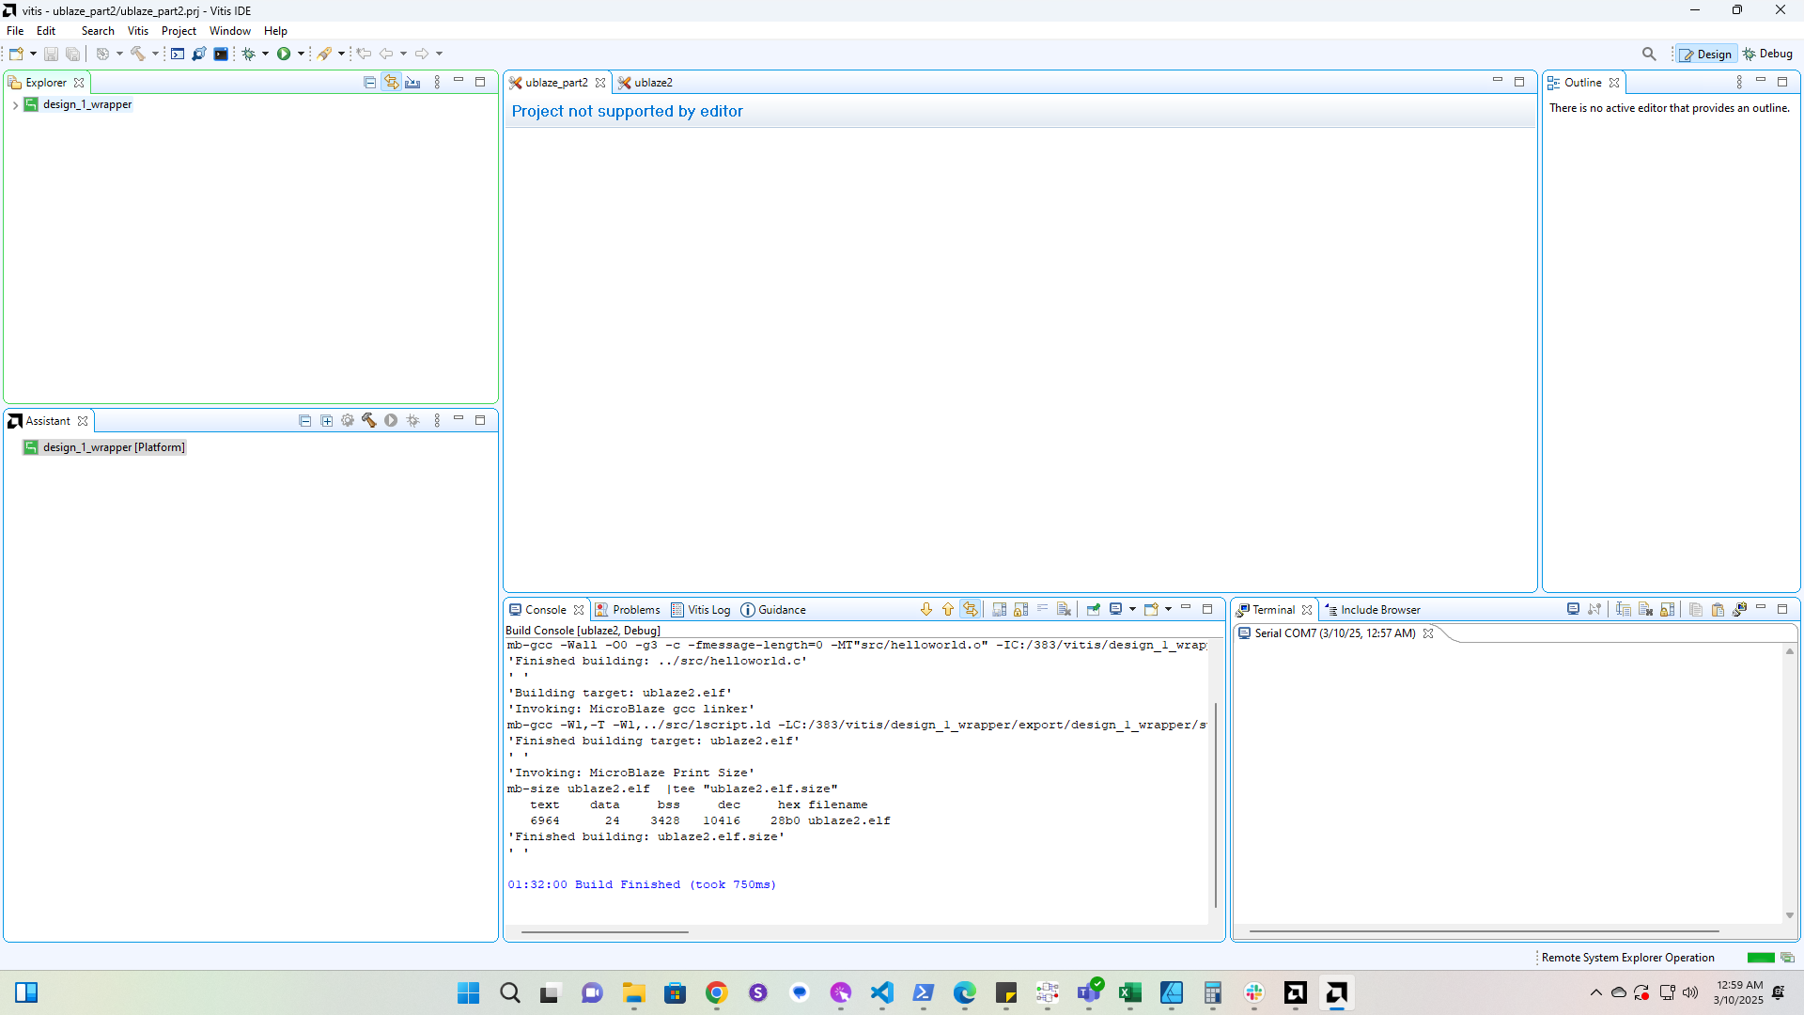Open the Debug button dropdown arrow

[265, 54]
